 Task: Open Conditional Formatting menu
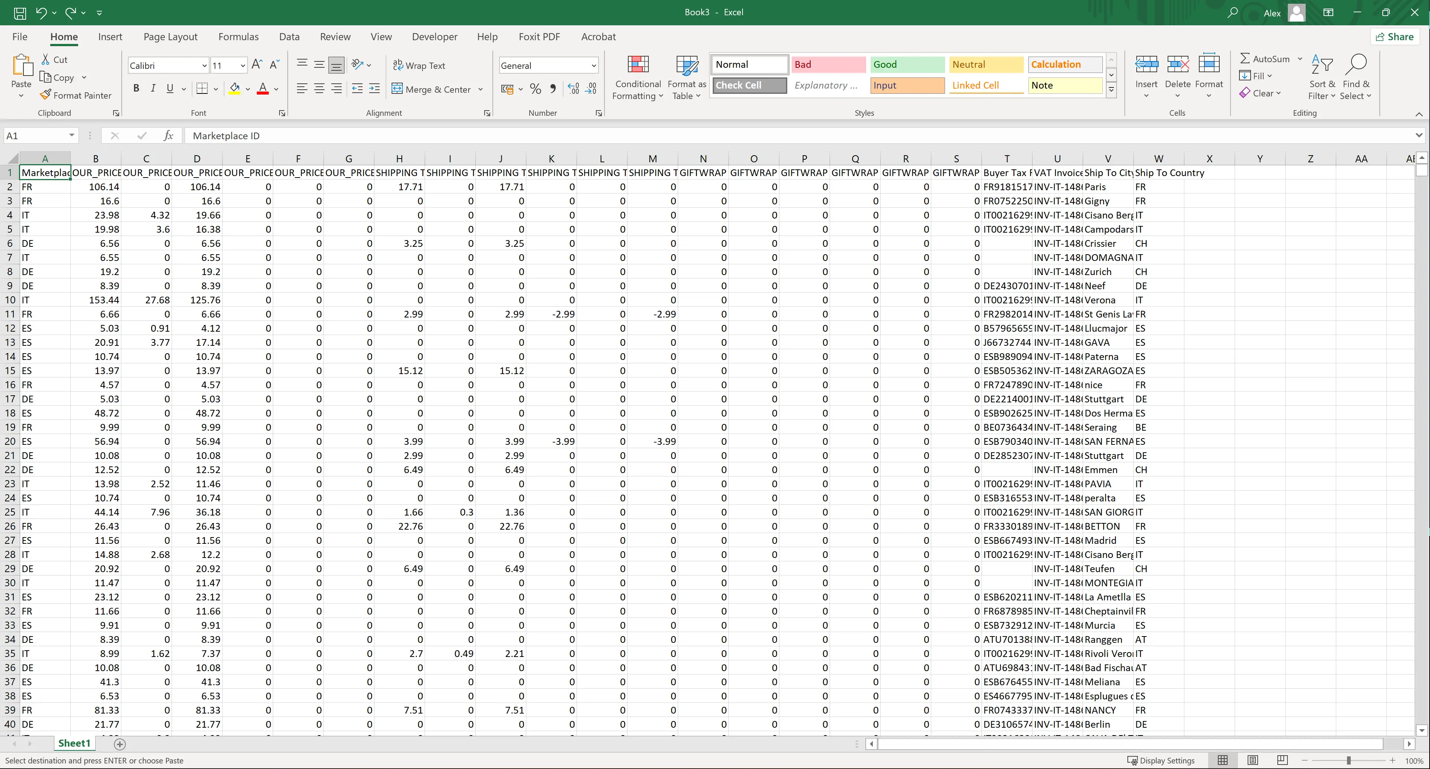tap(638, 78)
